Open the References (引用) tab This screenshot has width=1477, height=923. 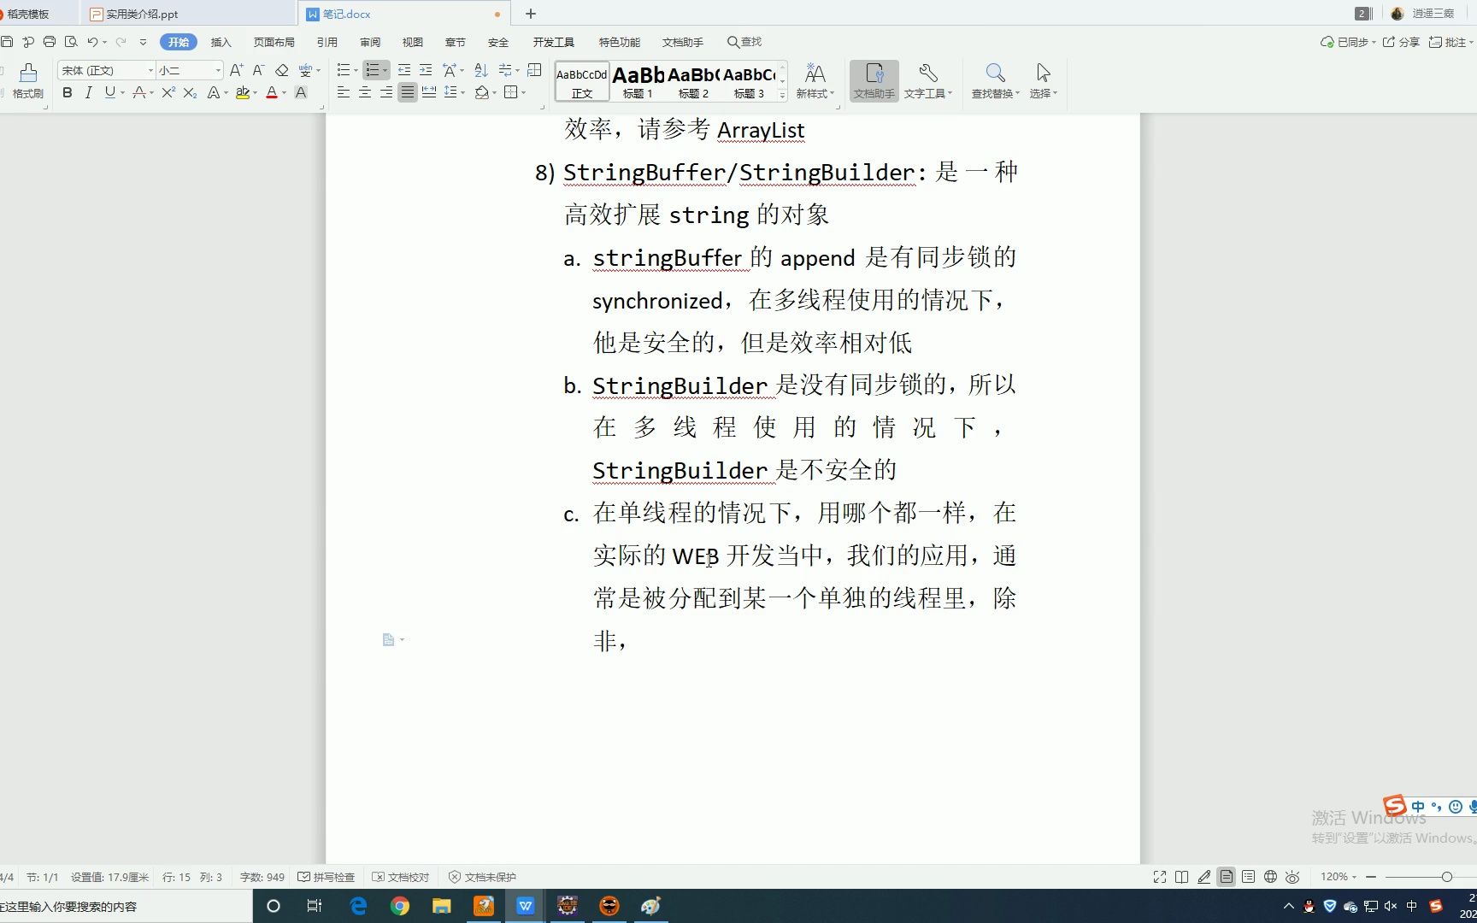click(327, 42)
